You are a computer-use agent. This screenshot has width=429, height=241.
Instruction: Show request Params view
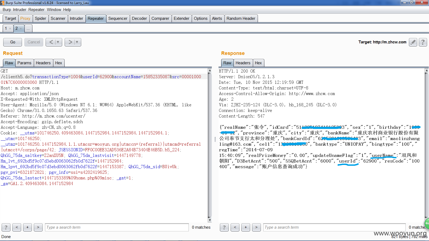[24, 63]
